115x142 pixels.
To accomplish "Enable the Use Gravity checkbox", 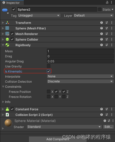I will point(49,66).
